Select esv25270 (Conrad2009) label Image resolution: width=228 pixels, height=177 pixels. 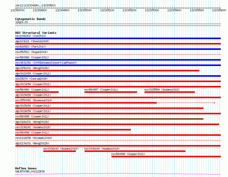[x=32, y=79]
